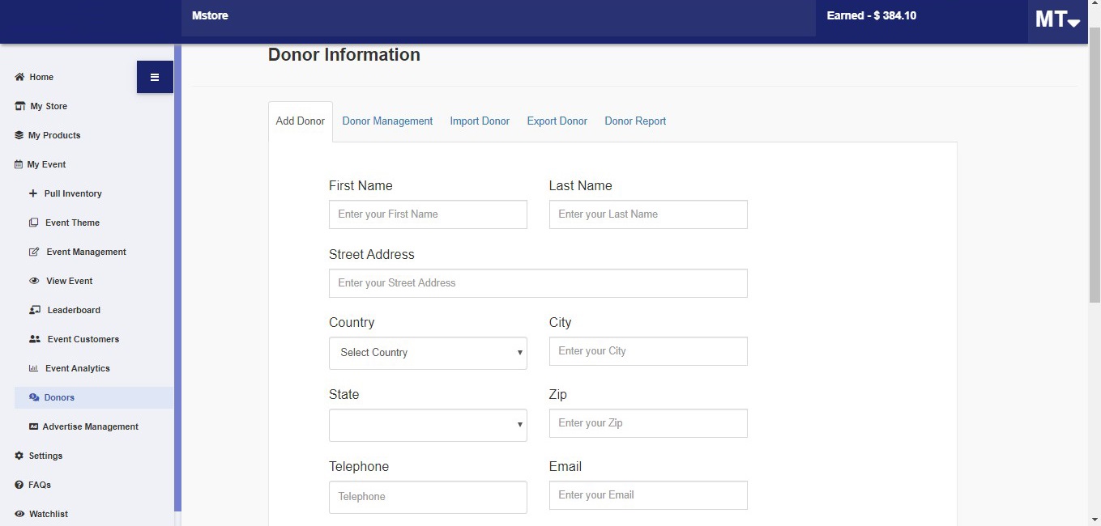Open the Donor Report tab
This screenshot has height=526, width=1101.
click(635, 121)
